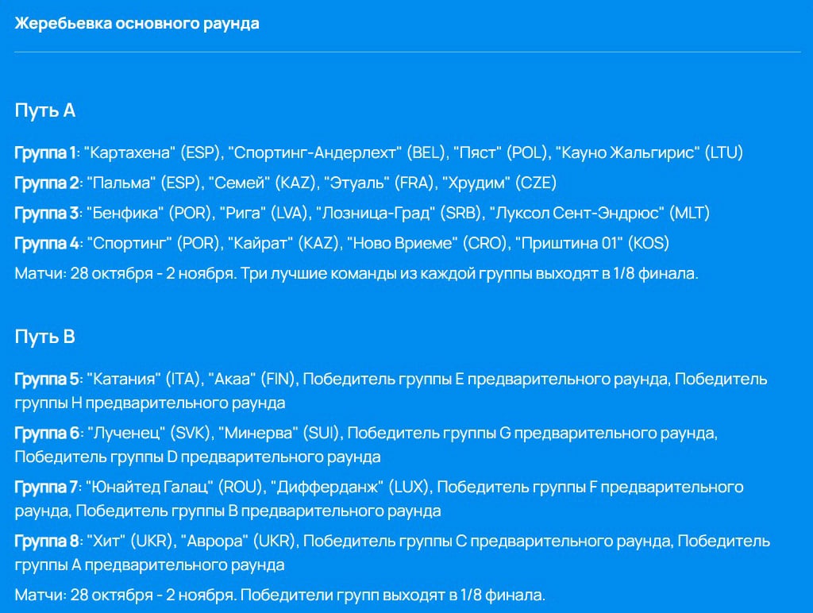
Task: Click the heading "Жеребьевка основного раунда"
Action: (x=137, y=23)
